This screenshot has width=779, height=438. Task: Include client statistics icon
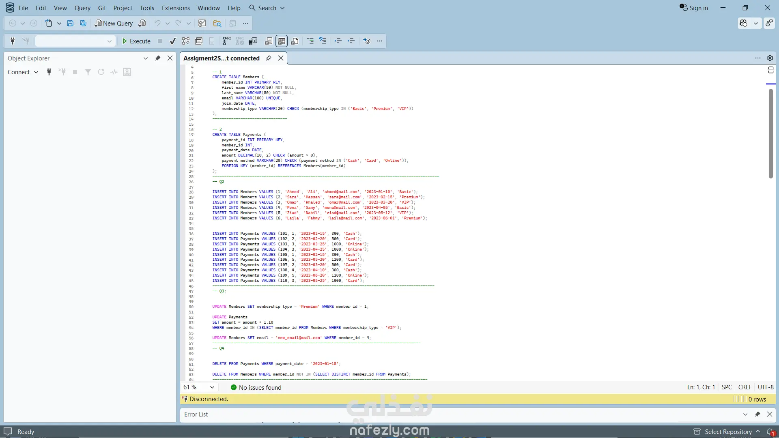tap(253, 41)
